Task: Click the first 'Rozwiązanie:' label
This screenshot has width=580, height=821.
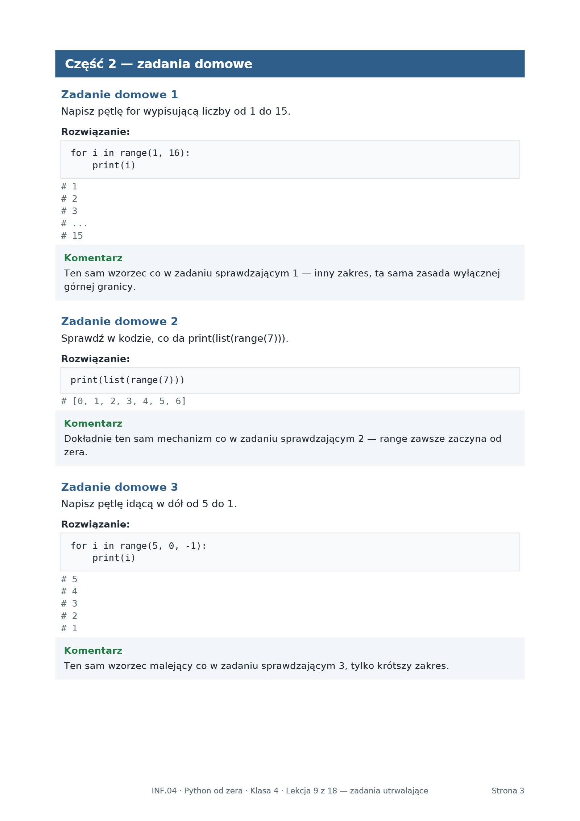Action: [95, 132]
